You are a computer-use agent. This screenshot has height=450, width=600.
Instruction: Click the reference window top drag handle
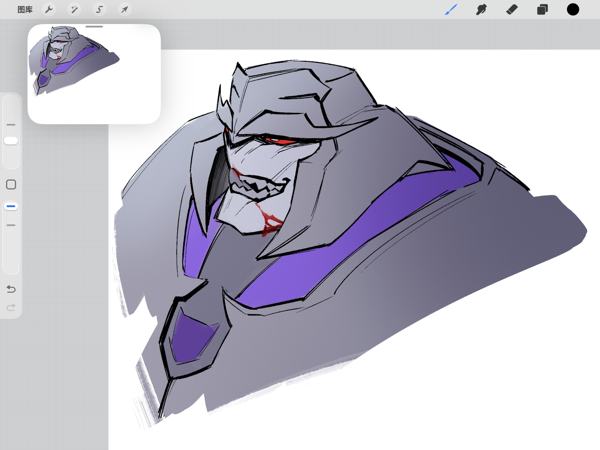coord(94,27)
